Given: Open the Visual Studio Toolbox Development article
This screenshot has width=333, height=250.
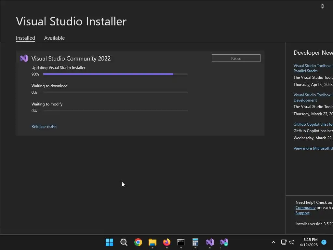Looking at the screenshot, I should (x=313, y=98).
